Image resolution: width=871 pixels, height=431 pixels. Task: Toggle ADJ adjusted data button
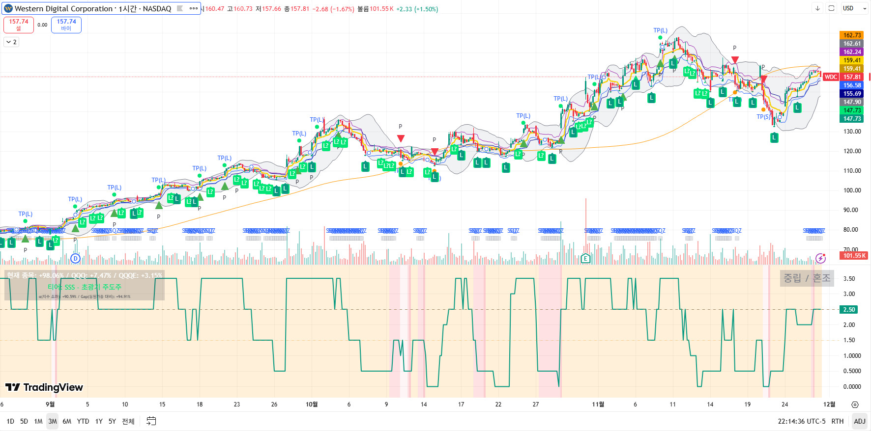[x=860, y=421]
